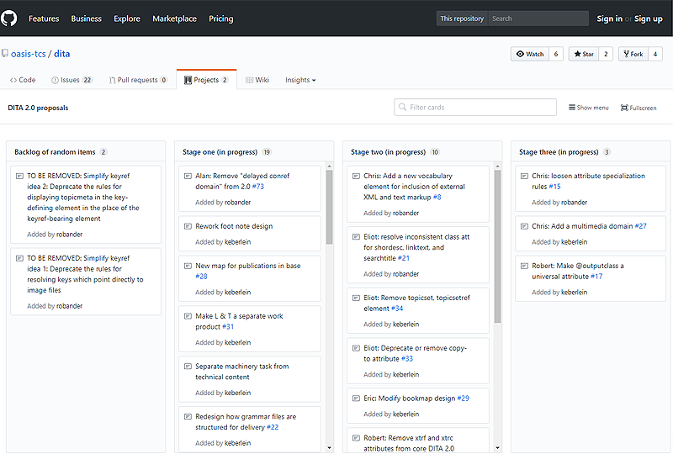Open issue #31 link
The height and width of the screenshot is (454, 673).
pyautogui.click(x=228, y=326)
